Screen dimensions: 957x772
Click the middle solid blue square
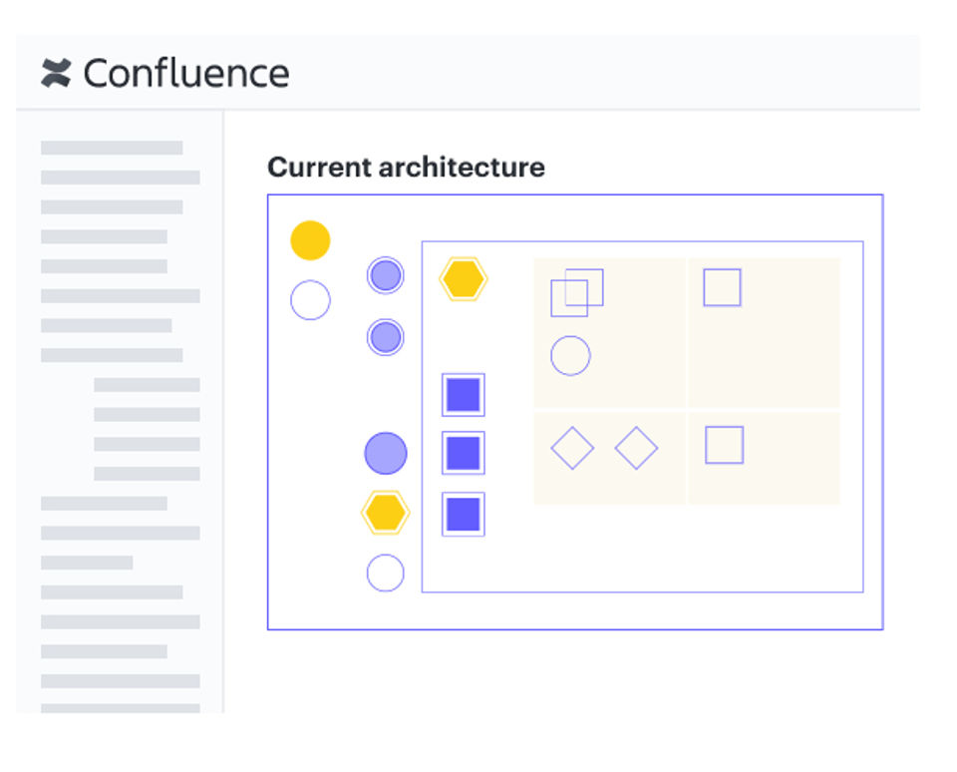pyautogui.click(x=464, y=453)
